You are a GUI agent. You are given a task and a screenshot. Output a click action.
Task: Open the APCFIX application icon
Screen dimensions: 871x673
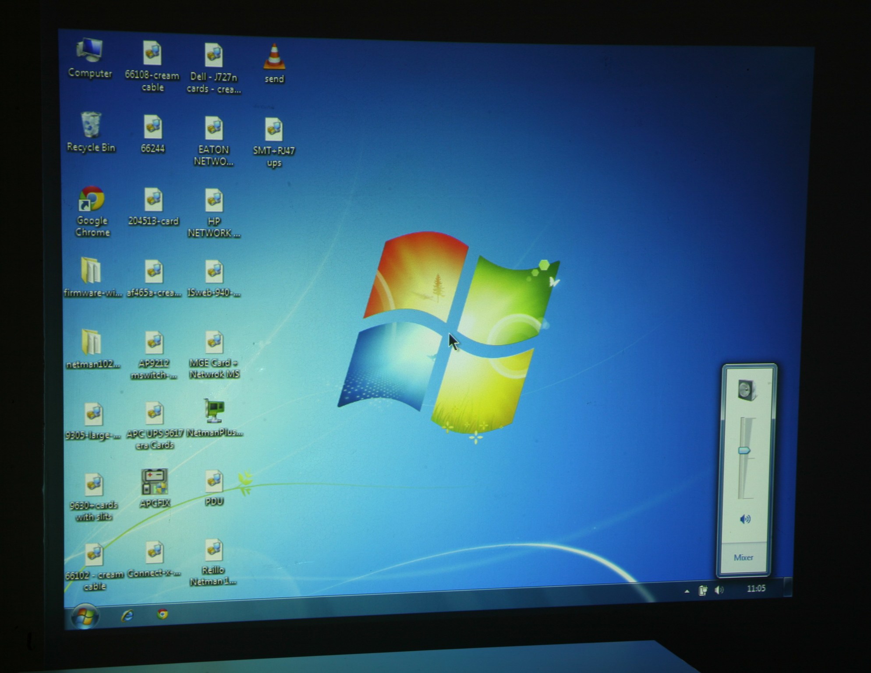coord(154,488)
